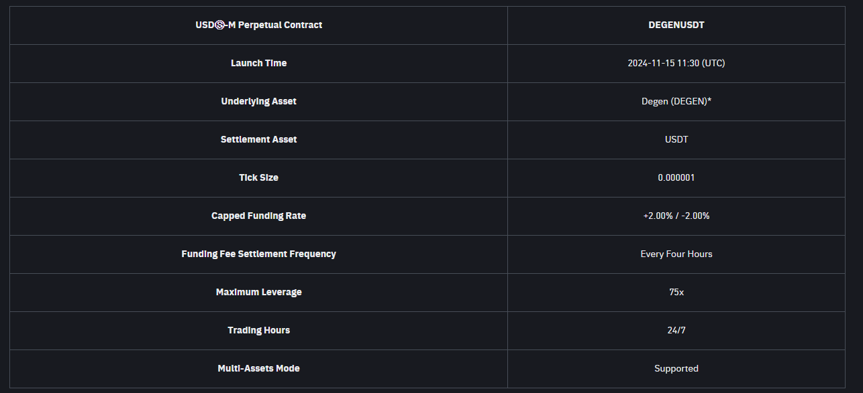Click the USDⓈ-M Perpetual Contract header cell
Screen dimensions: 863x393
pyautogui.click(x=258, y=25)
